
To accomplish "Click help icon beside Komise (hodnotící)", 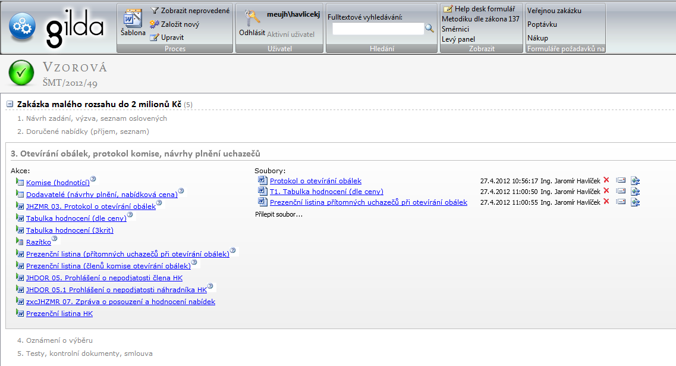I will click(x=93, y=179).
